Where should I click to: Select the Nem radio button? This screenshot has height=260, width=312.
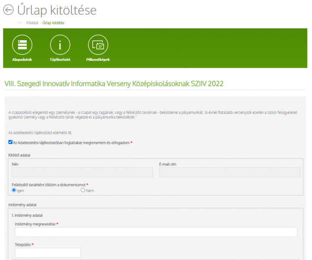coord(83,190)
